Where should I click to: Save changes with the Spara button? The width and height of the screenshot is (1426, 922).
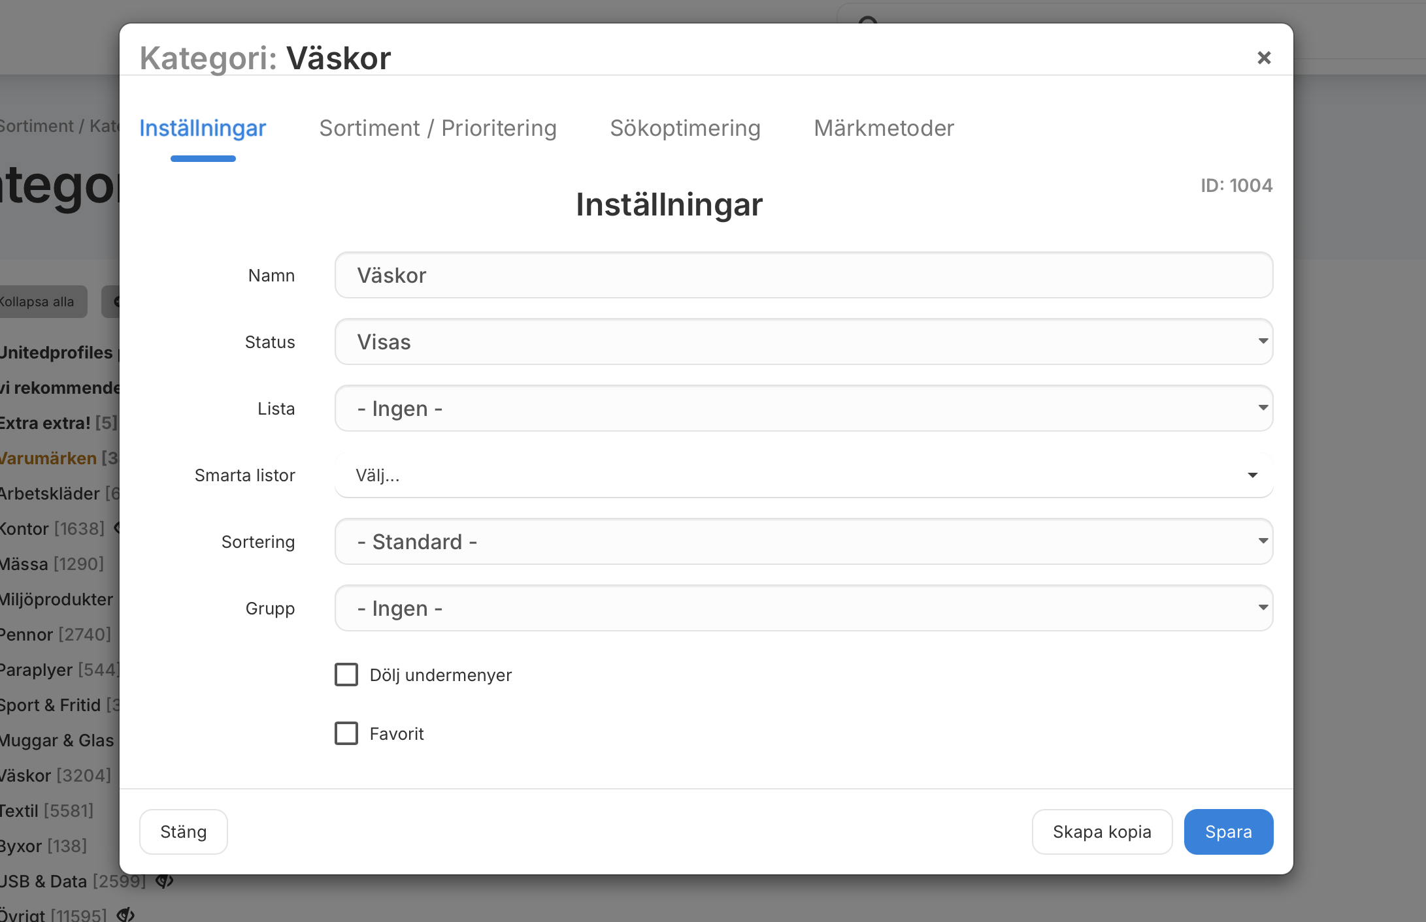(1229, 832)
